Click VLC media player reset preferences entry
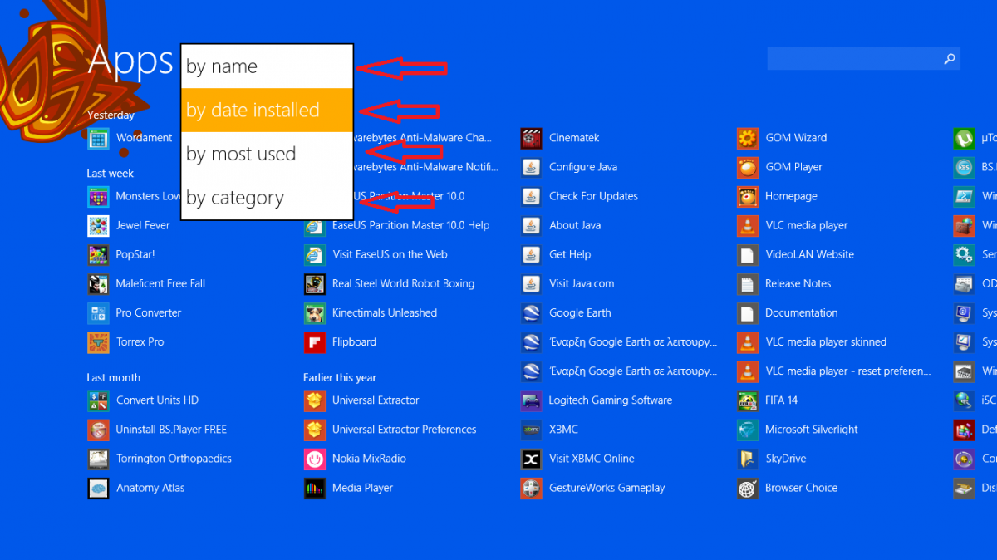 coord(835,371)
